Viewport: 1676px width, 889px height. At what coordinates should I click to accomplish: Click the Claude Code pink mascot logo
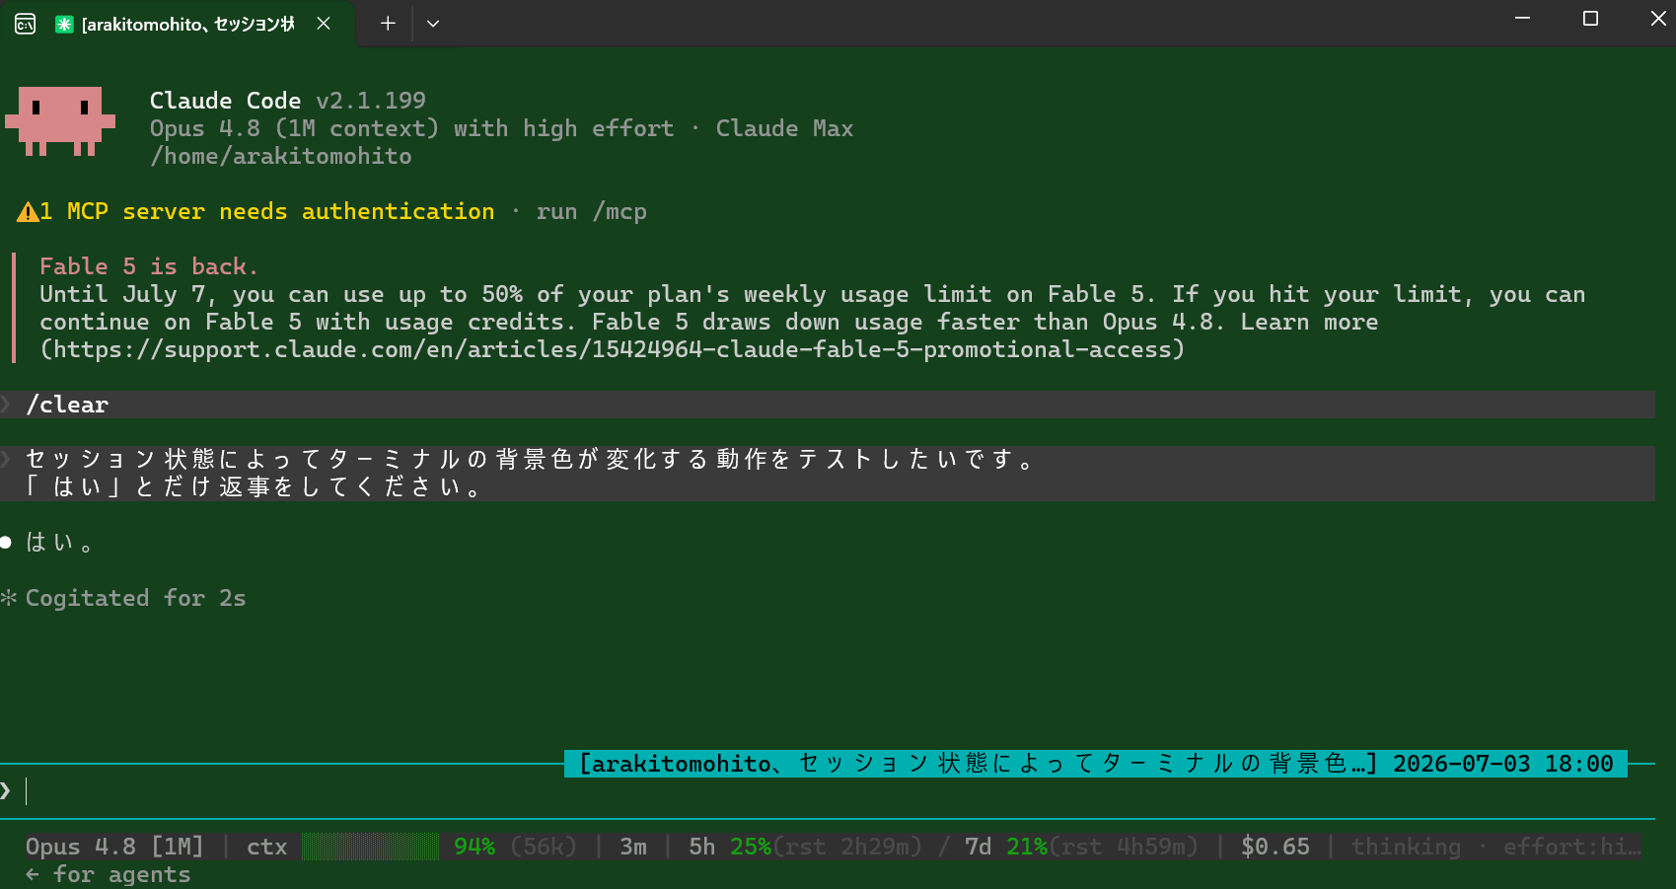tap(60, 121)
